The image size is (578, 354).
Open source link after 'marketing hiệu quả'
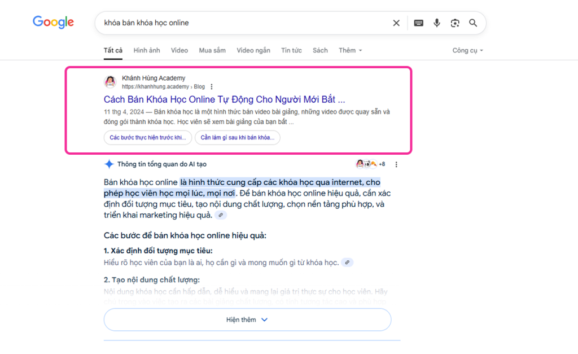221,215
